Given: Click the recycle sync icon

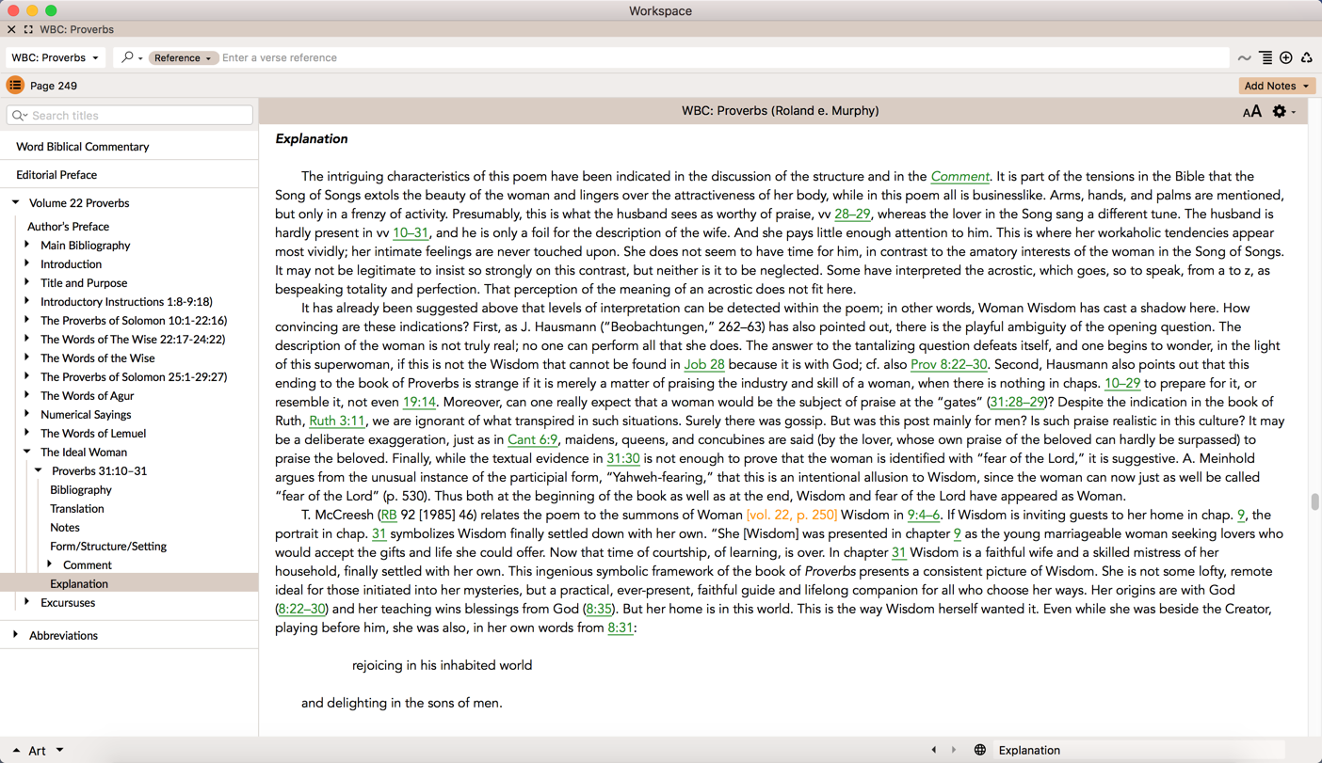Looking at the screenshot, I should [x=1307, y=57].
